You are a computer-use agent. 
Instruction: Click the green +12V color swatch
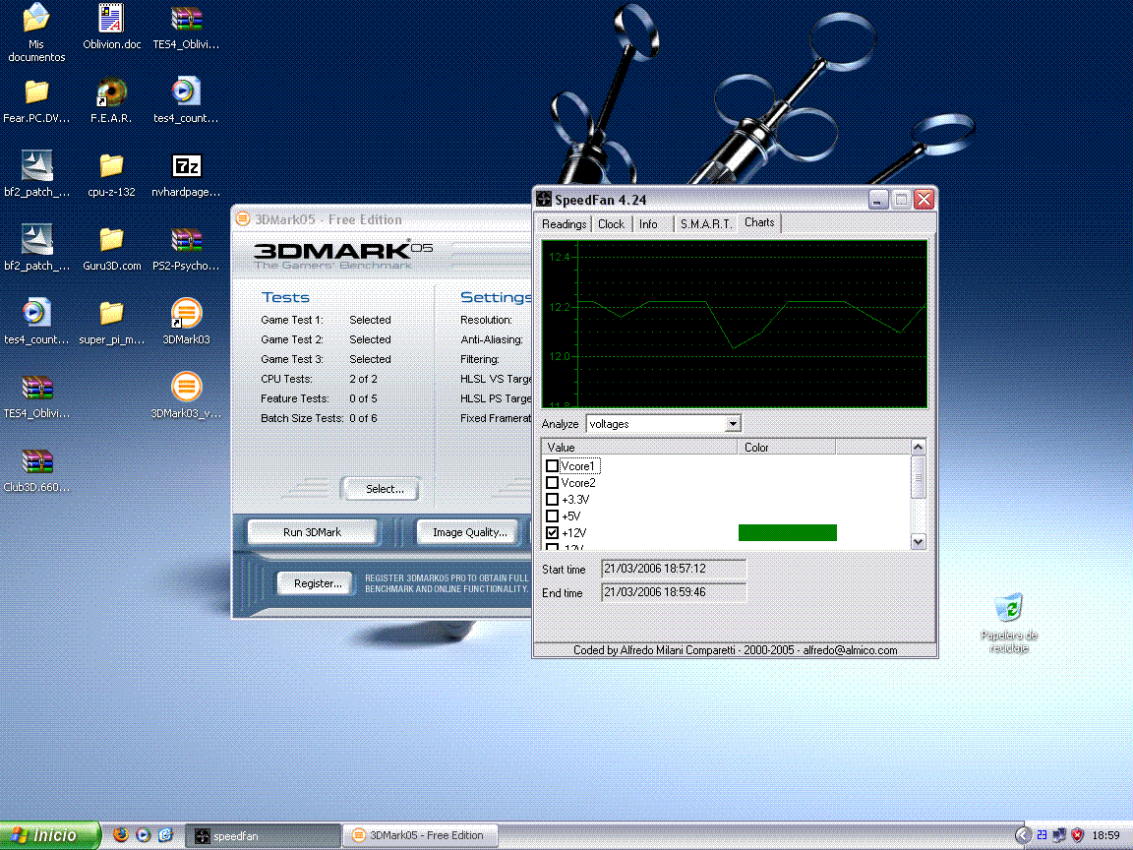coord(788,532)
